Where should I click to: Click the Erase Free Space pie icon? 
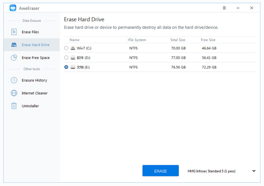(14, 58)
